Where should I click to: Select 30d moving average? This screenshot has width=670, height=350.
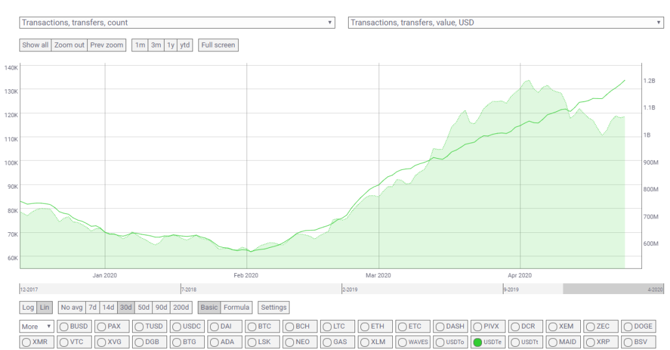(x=126, y=307)
